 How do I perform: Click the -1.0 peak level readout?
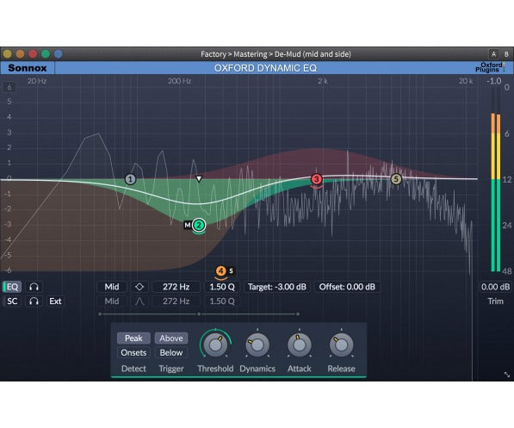[x=494, y=81]
